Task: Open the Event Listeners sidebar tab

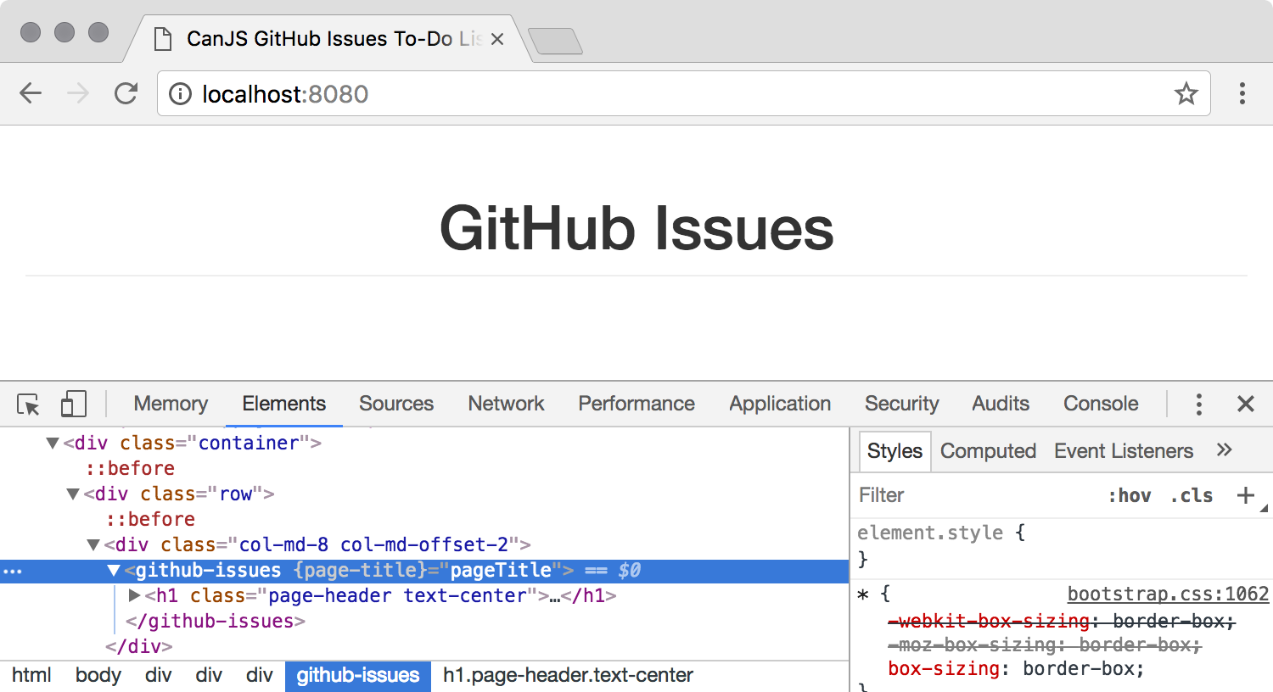Action: pos(1124,451)
